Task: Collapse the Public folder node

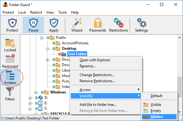Action: coord(41,38)
